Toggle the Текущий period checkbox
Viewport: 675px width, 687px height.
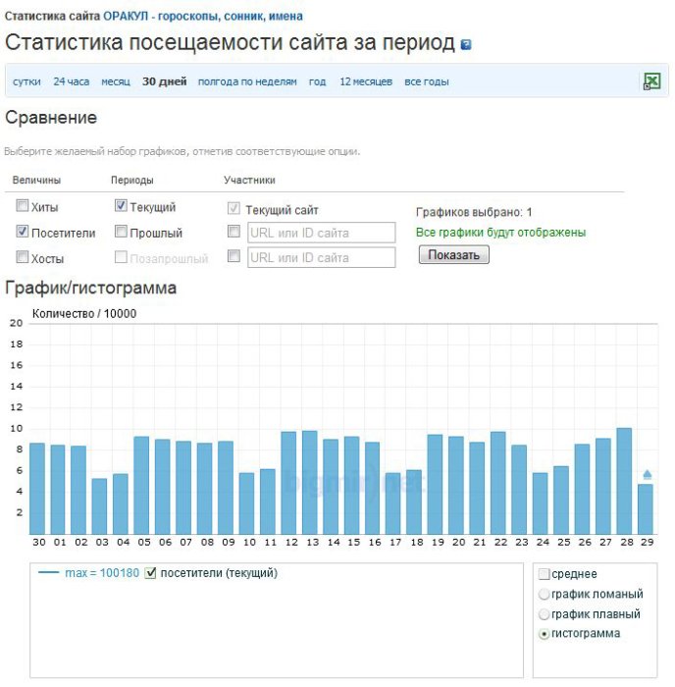click(x=121, y=205)
